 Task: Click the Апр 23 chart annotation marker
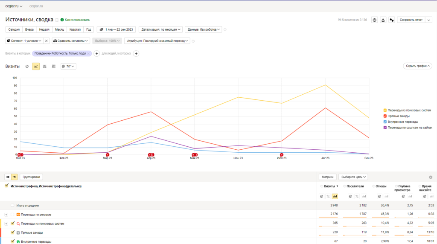coord(151,154)
